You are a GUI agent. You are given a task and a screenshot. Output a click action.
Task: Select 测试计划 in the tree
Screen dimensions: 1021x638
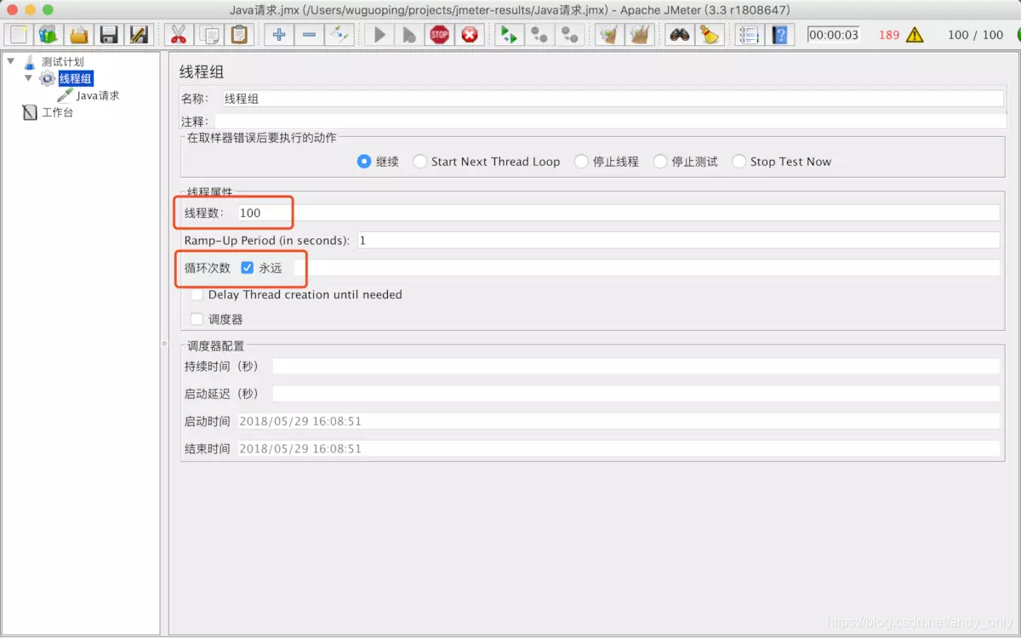[62, 61]
